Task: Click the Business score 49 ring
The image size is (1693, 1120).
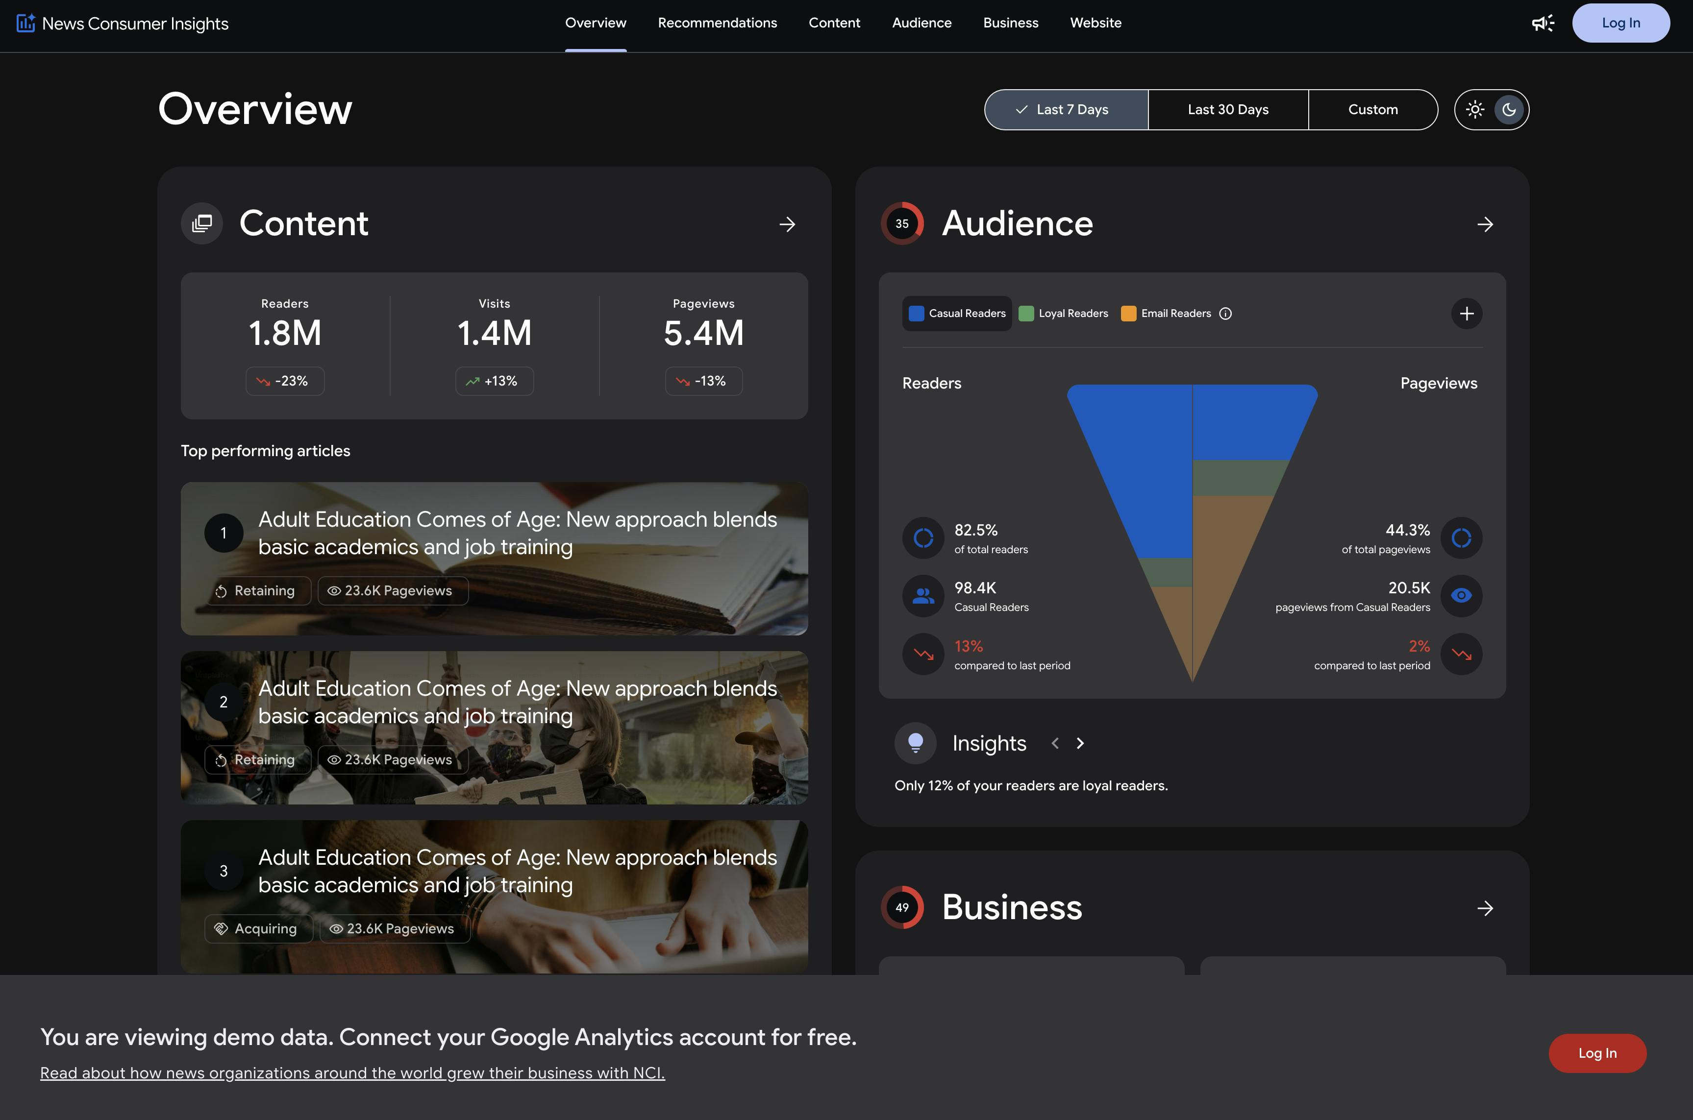Action: (902, 907)
